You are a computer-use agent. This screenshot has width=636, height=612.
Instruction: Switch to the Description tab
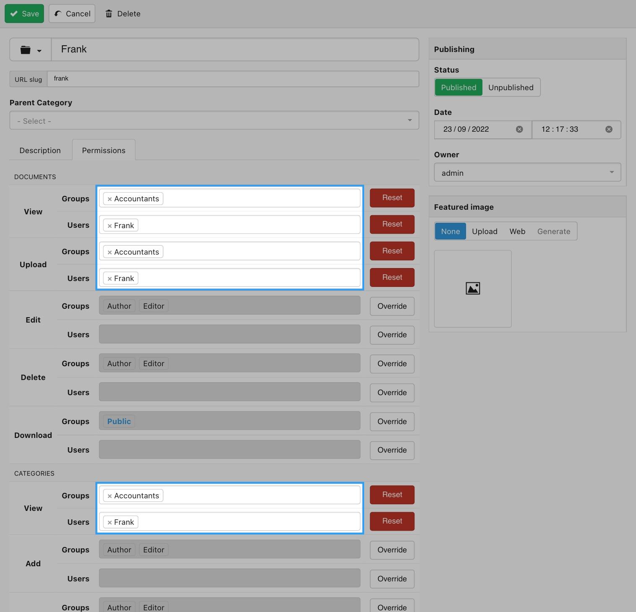tap(40, 151)
